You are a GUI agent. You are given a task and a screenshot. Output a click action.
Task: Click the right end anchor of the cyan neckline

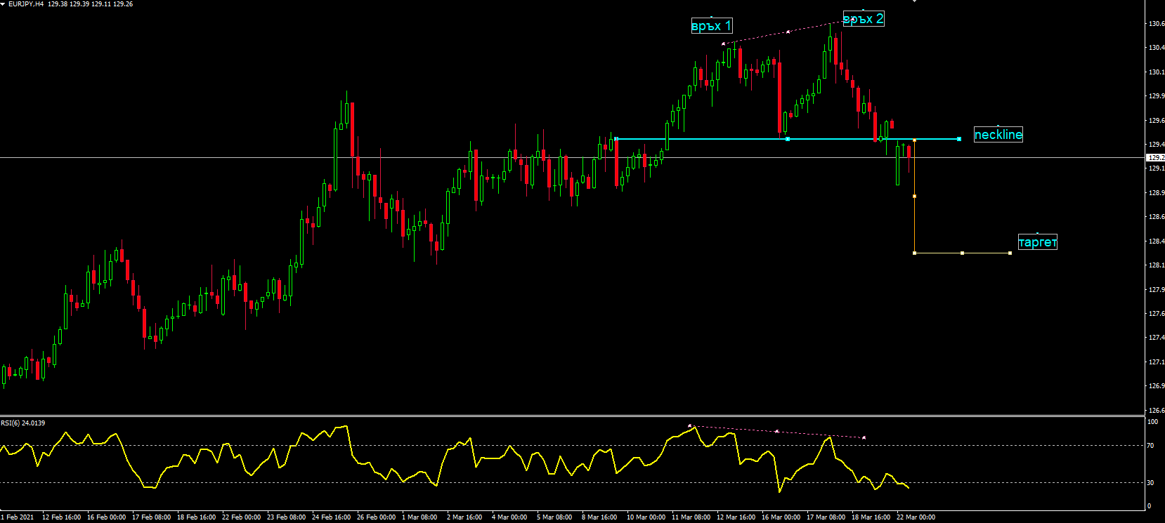[959, 139]
